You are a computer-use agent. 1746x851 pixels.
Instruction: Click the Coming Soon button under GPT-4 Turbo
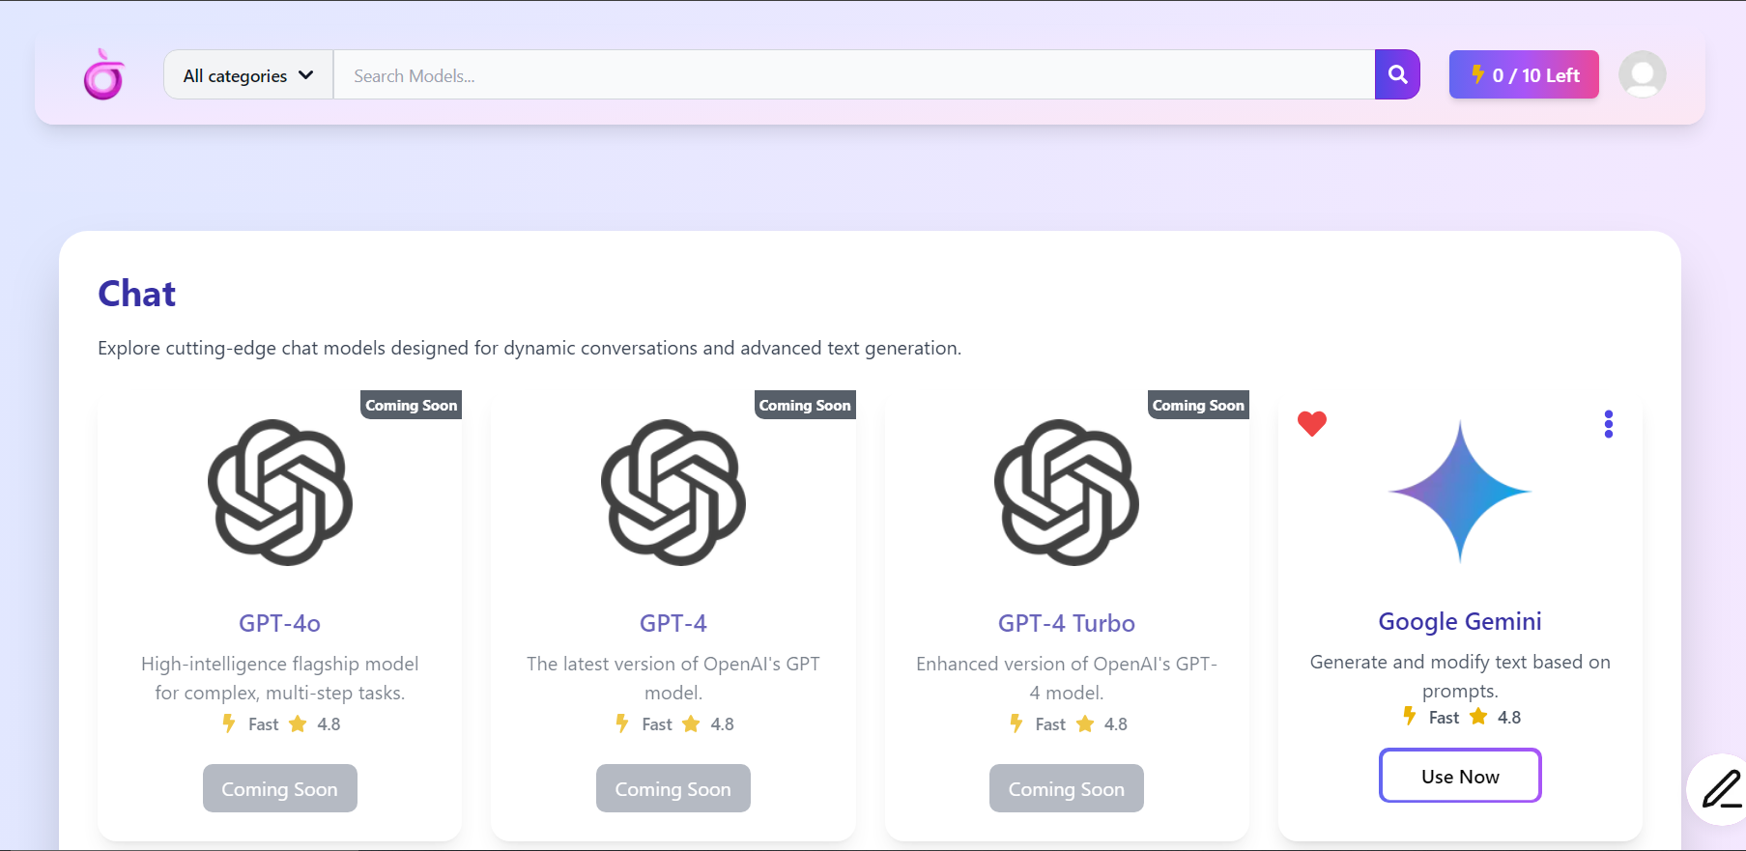click(x=1067, y=788)
